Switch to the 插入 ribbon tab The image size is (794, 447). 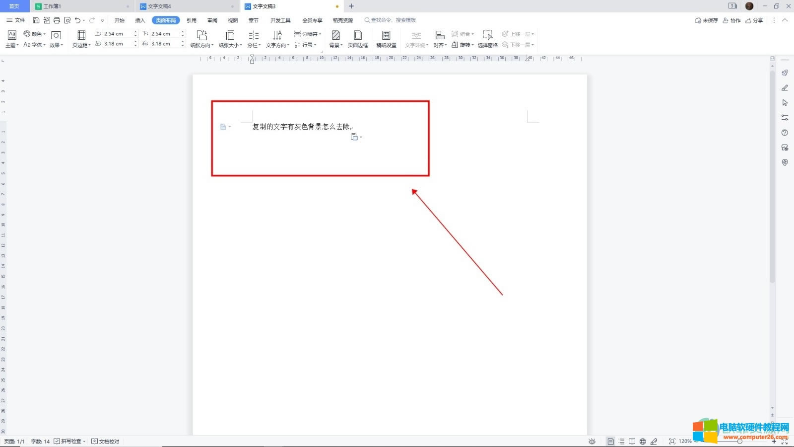pyautogui.click(x=140, y=20)
